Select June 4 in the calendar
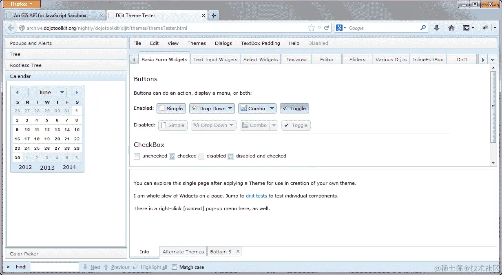Screen dimensions: 502x275 (37, 120)
